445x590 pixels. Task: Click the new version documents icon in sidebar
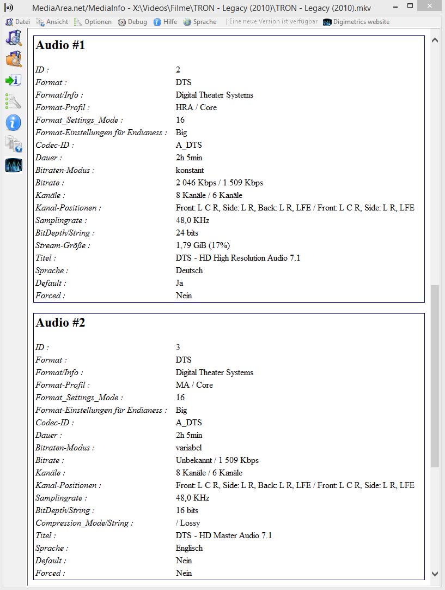tap(14, 144)
